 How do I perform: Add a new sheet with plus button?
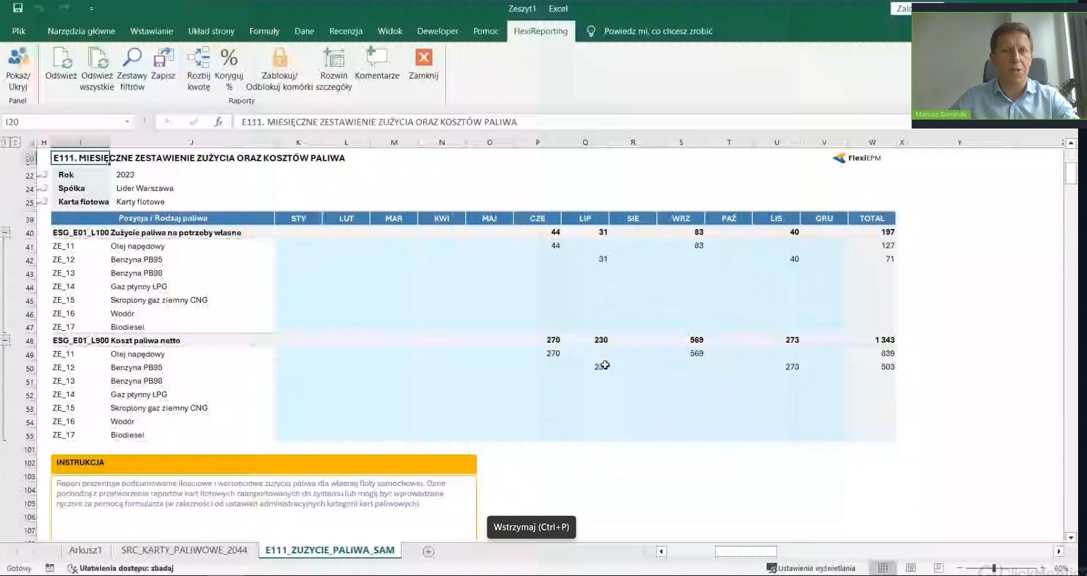(x=428, y=552)
